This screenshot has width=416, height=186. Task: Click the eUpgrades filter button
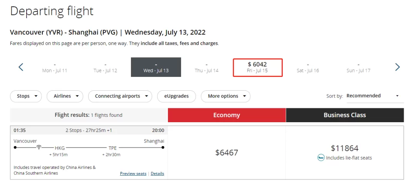[x=176, y=96]
